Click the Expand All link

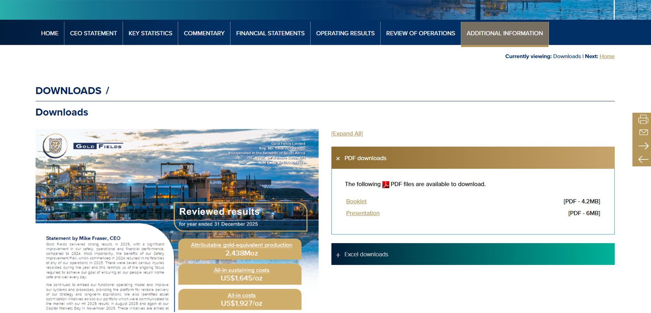click(347, 133)
